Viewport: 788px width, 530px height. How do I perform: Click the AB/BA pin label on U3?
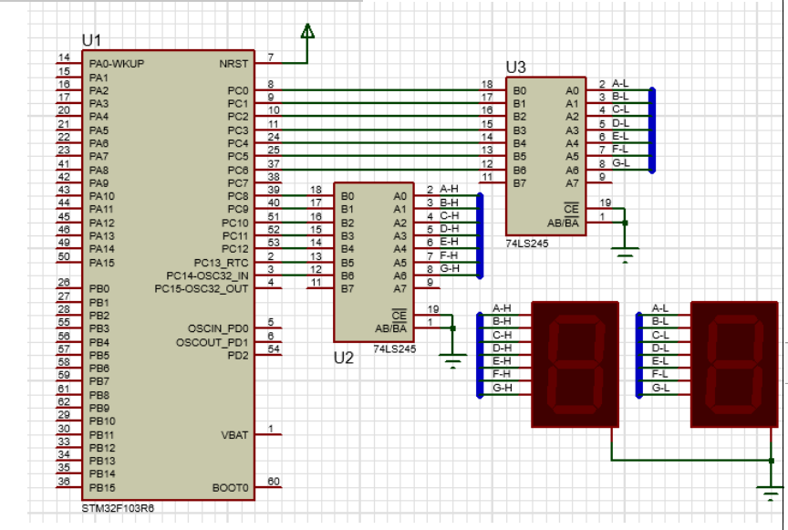(563, 223)
